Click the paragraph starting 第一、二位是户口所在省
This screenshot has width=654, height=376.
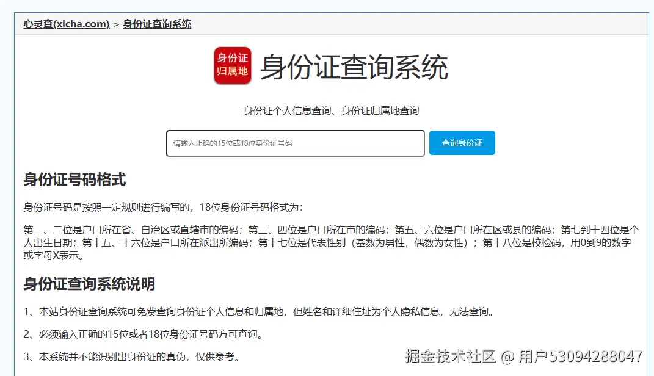[331, 242]
